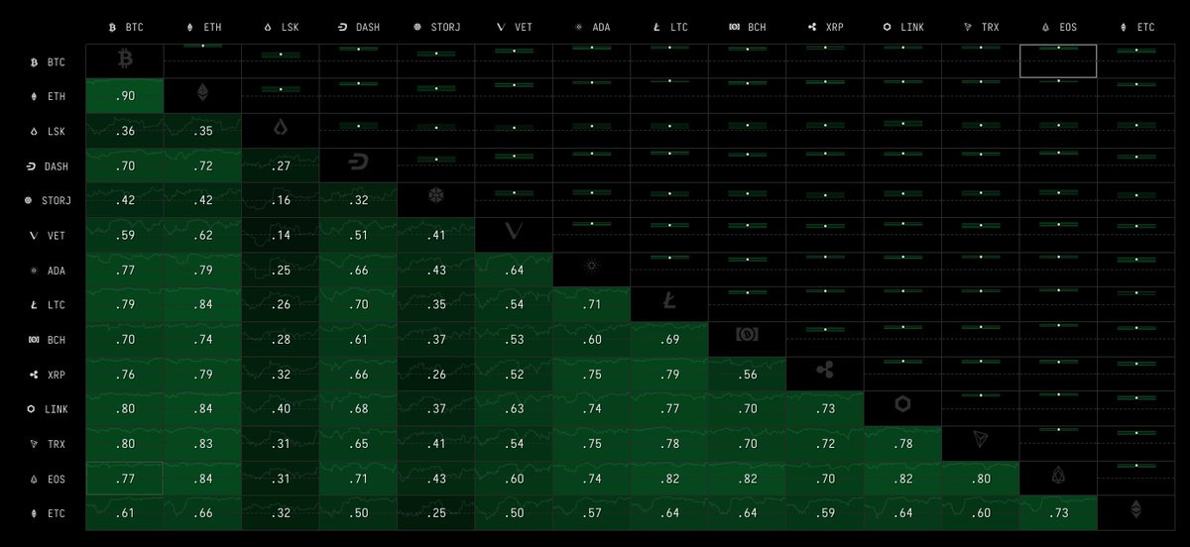Open the BCH–LTC cell showing .69
1190x547 pixels.
pos(669,340)
